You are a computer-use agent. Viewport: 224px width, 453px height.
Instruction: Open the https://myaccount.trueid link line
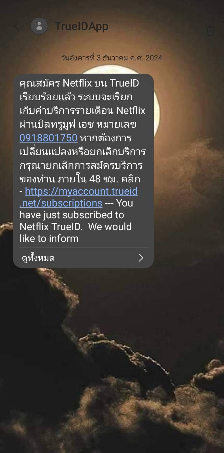81,191
